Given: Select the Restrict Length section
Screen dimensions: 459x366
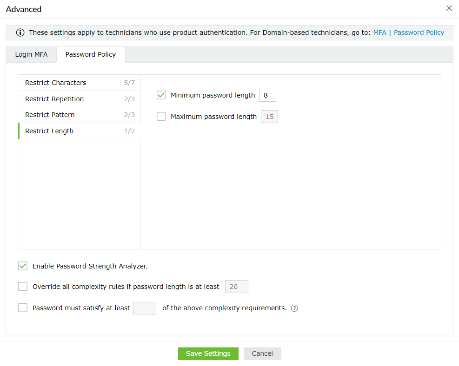Looking at the screenshot, I should 79,131.
